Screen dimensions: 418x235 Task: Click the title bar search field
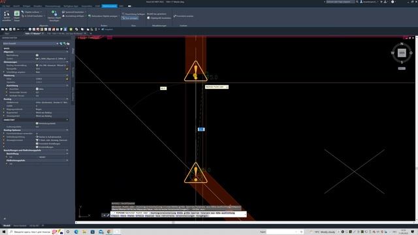340,2
